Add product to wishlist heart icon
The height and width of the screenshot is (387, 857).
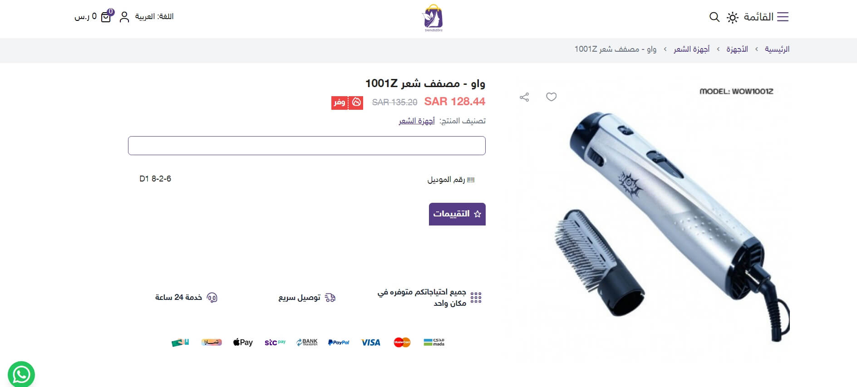(x=551, y=97)
